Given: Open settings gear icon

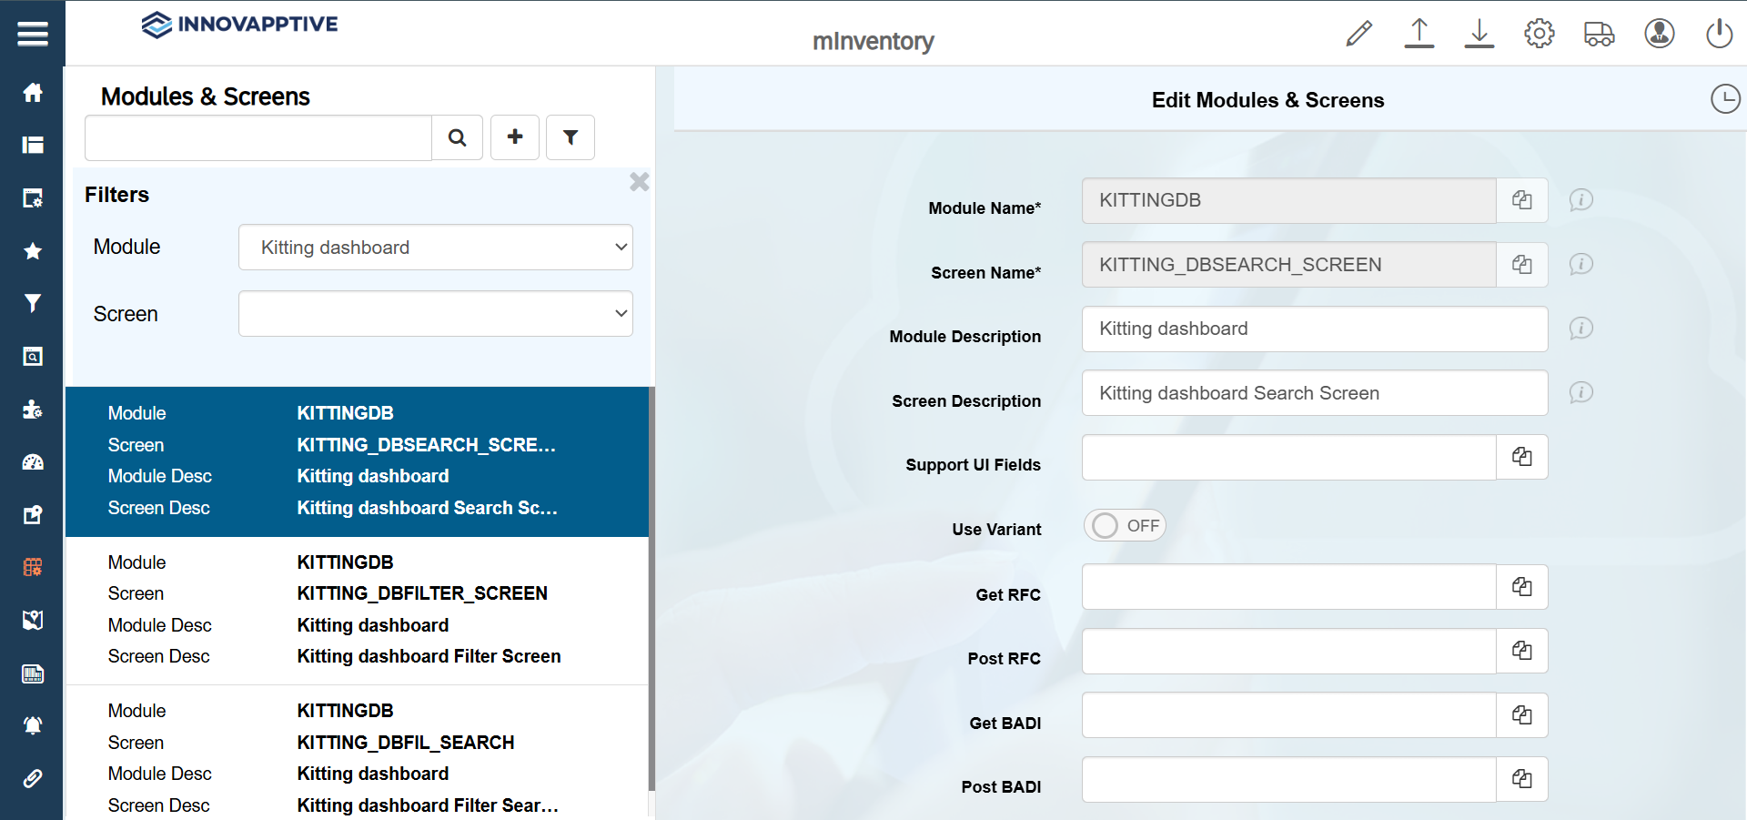Looking at the screenshot, I should 1540,34.
